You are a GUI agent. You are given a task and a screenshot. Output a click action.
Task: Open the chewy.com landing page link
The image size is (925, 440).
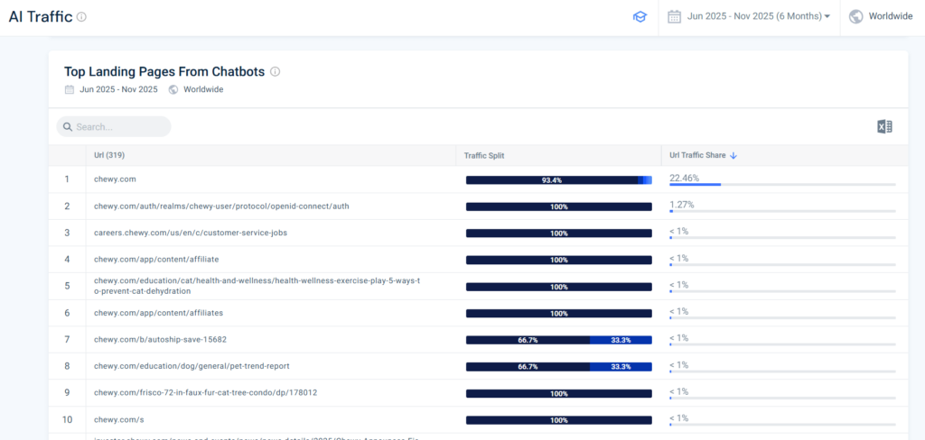coord(115,179)
